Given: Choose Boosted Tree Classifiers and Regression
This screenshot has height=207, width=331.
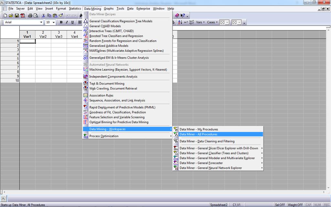Looking at the screenshot, I should [127, 36].
